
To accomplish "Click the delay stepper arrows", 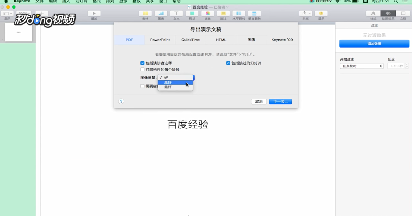I will pyautogui.click(x=407, y=66).
